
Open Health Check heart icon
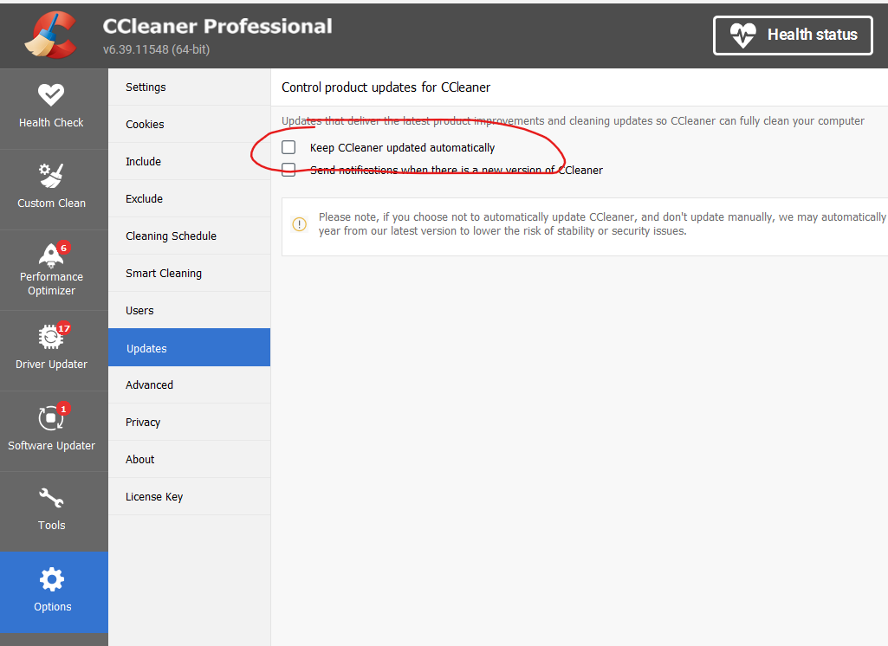(x=51, y=94)
